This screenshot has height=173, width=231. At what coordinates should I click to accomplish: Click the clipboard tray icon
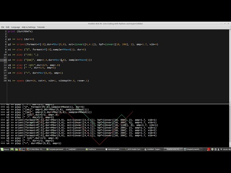tap(215, 149)
